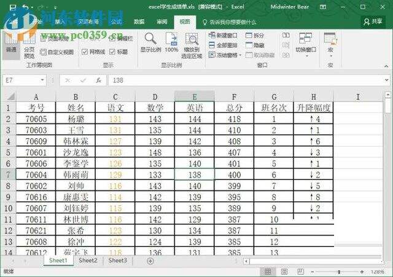
Task: Click Page Layout (页面布局) view button
Action: pyautogui.click(x=55, y=39)
